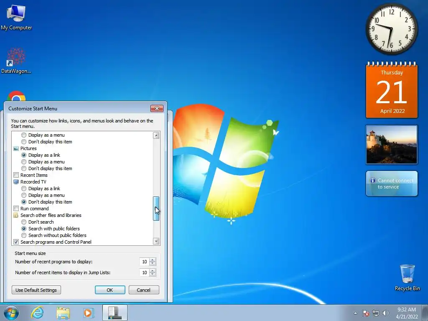Click the Search other files and libraries icon
The height and width of the screenshot is (321, 428).
click(16, 215)
